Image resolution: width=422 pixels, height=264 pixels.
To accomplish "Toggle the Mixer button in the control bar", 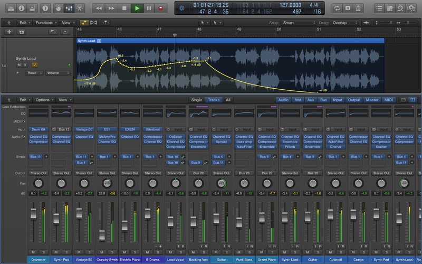I will click(x=69, y=8).
